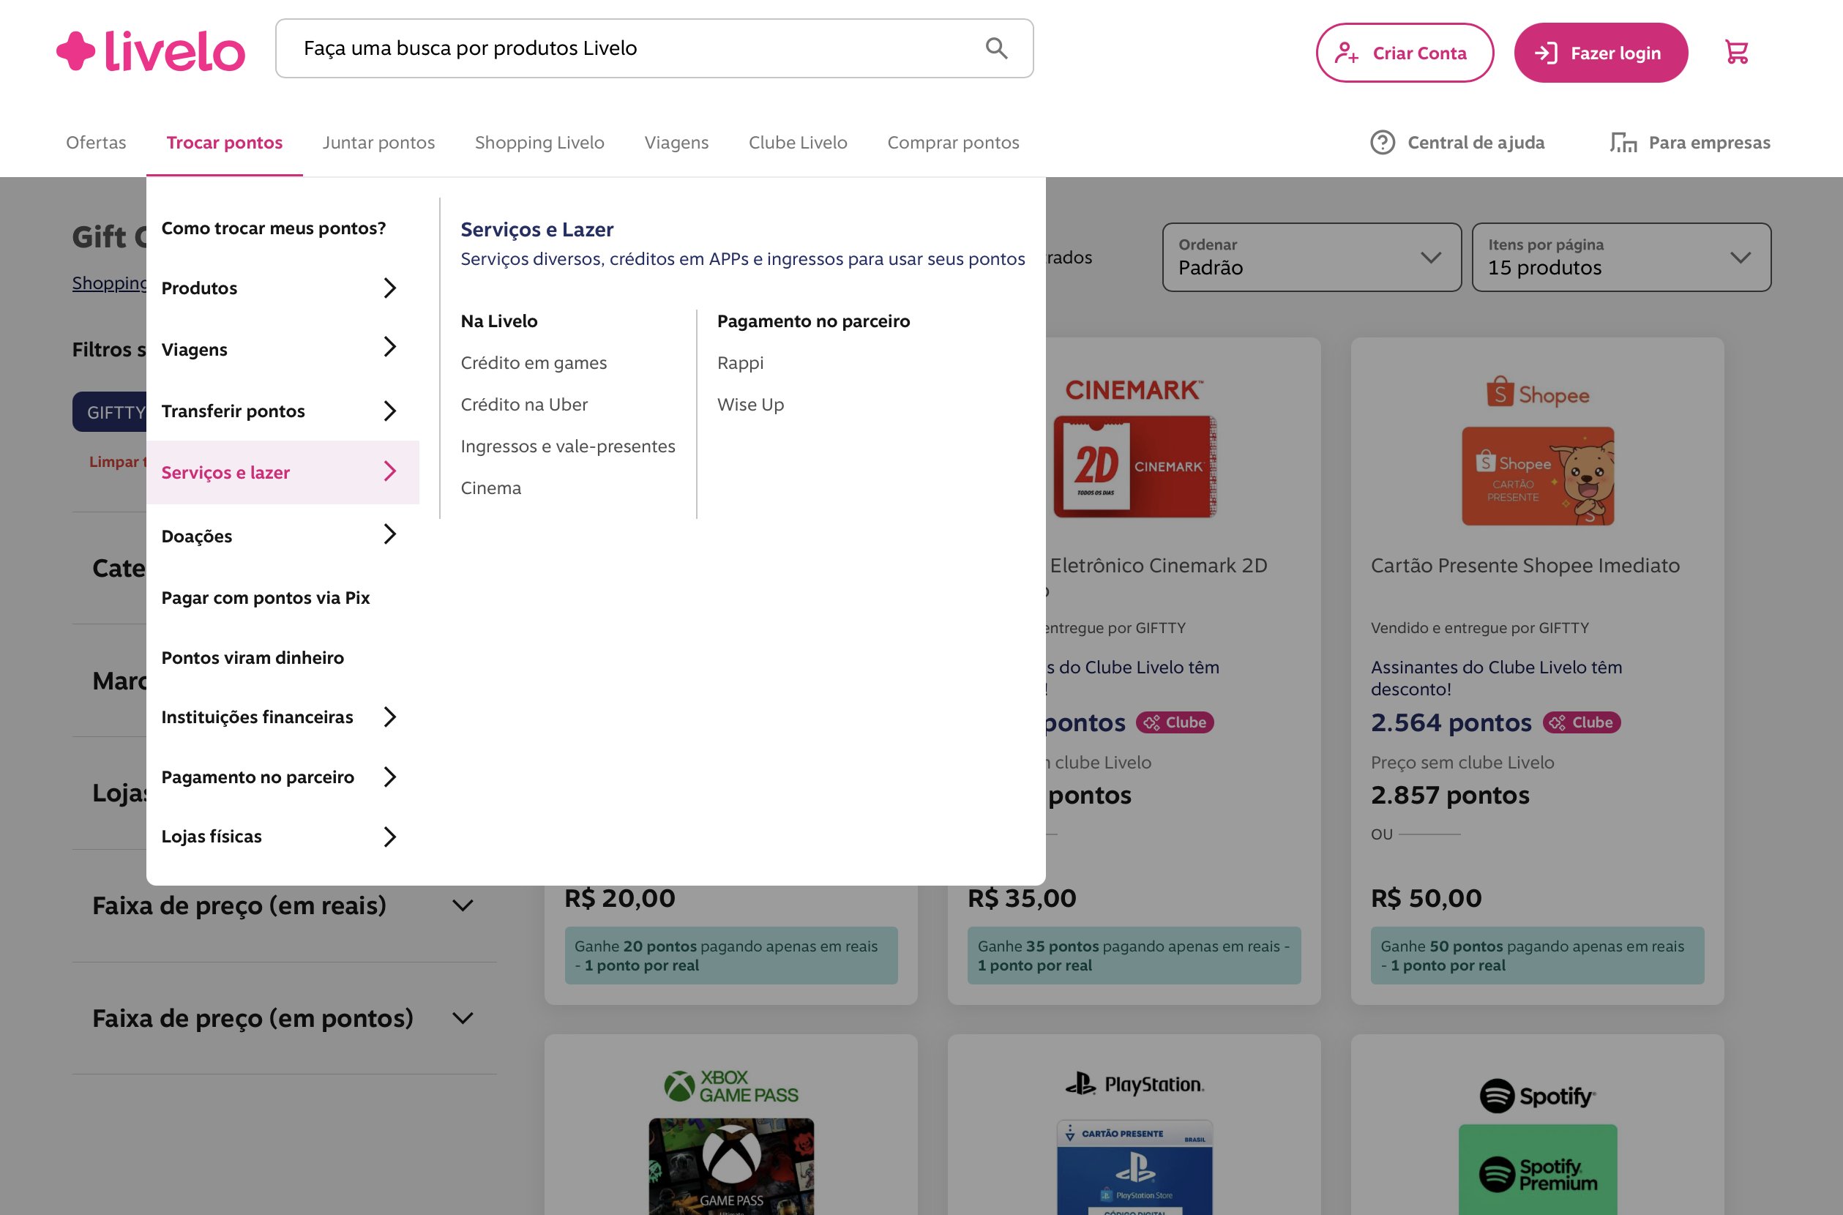This screenshot has width=1843, height=1215.
Task: Click the Clube badge on Cinemark card
Action: click(x=1175, y=722)
